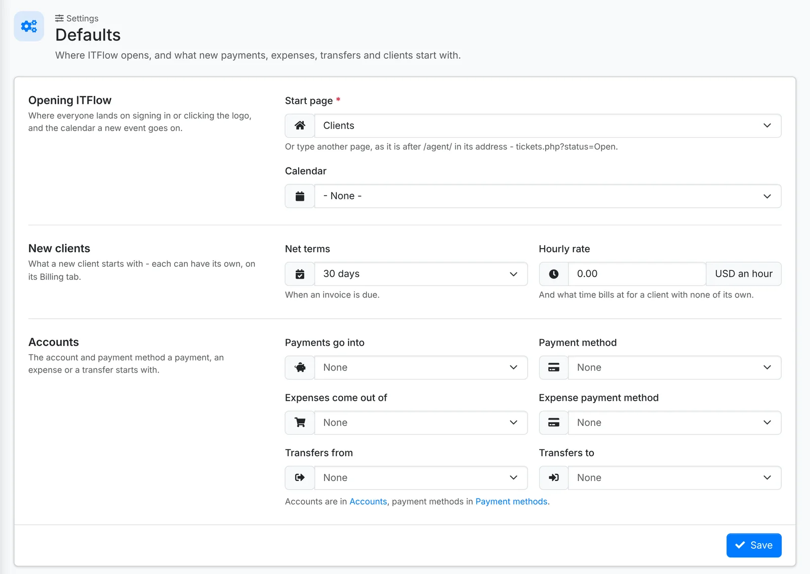Click the Settings breadcrumb text
810x574 pixels.
point(83,18)
